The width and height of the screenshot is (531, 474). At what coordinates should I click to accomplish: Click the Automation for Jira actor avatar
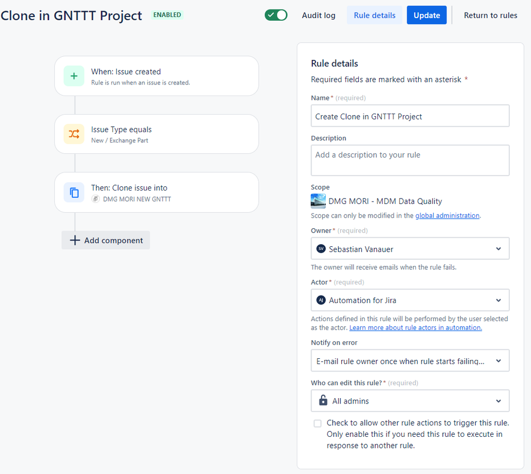(321, 300)
